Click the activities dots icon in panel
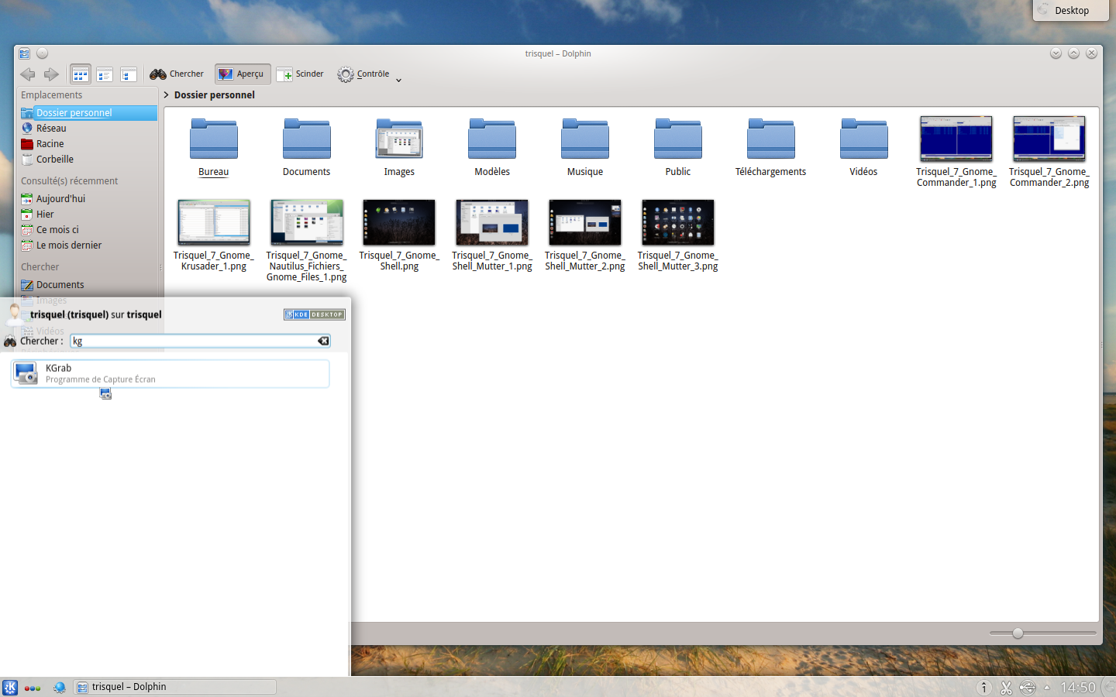 pos(33,688)
